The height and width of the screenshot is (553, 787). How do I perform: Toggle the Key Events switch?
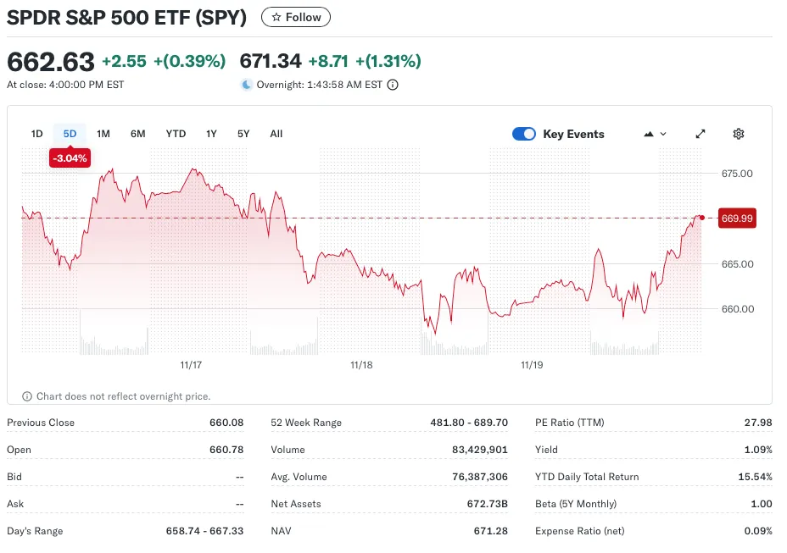point(524,134)
